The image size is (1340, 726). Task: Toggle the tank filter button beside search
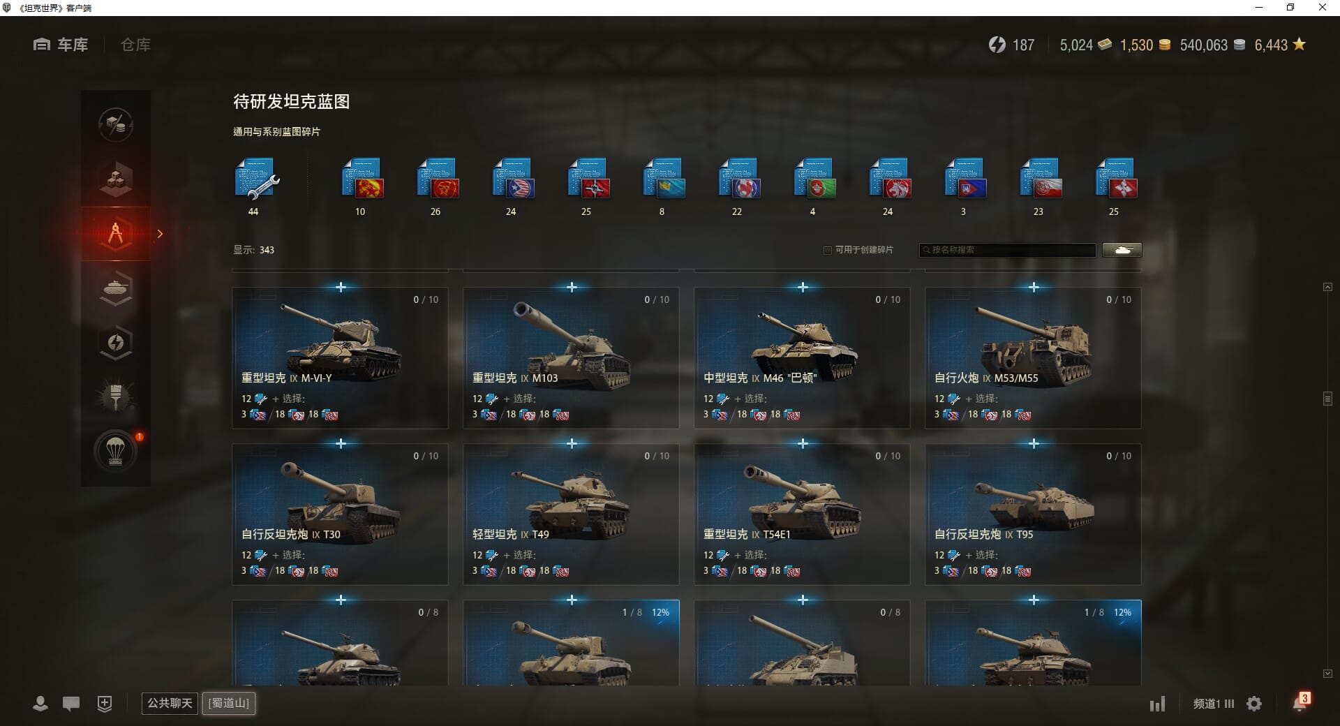point(1122,250)
